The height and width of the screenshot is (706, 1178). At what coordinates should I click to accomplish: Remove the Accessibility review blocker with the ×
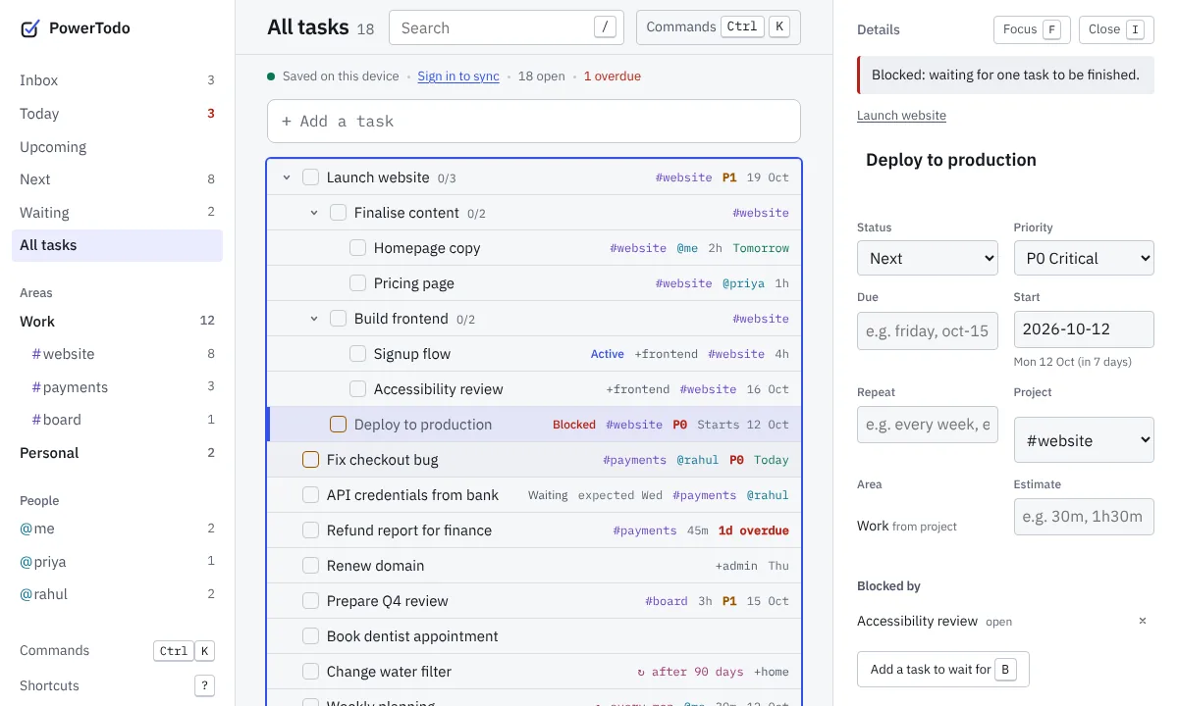pyautogui.click(x=1143, y=621)
